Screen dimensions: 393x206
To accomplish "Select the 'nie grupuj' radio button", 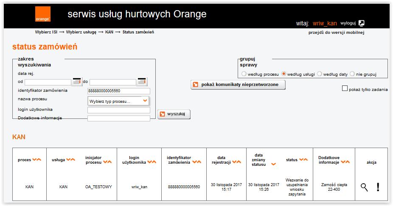I will (352, 74).
